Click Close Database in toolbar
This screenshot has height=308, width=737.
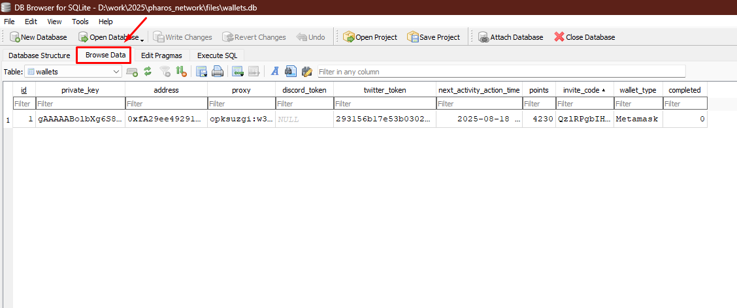[x=584, y=37]
